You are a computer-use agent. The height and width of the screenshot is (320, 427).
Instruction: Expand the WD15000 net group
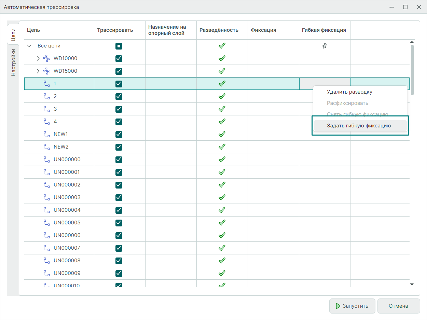click(38, 71)
